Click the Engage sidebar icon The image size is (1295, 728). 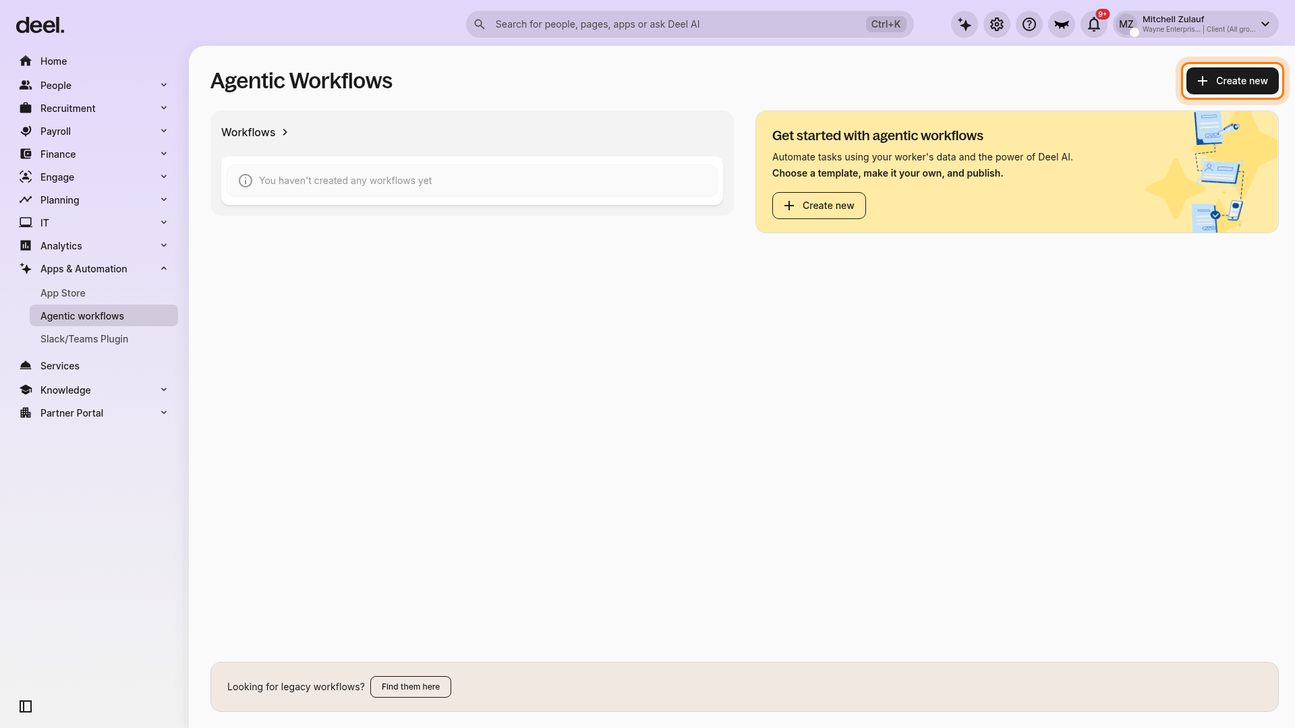click(26, 177)
